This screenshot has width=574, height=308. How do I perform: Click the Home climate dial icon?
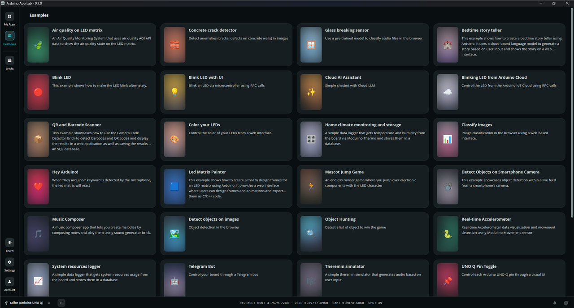311,139
